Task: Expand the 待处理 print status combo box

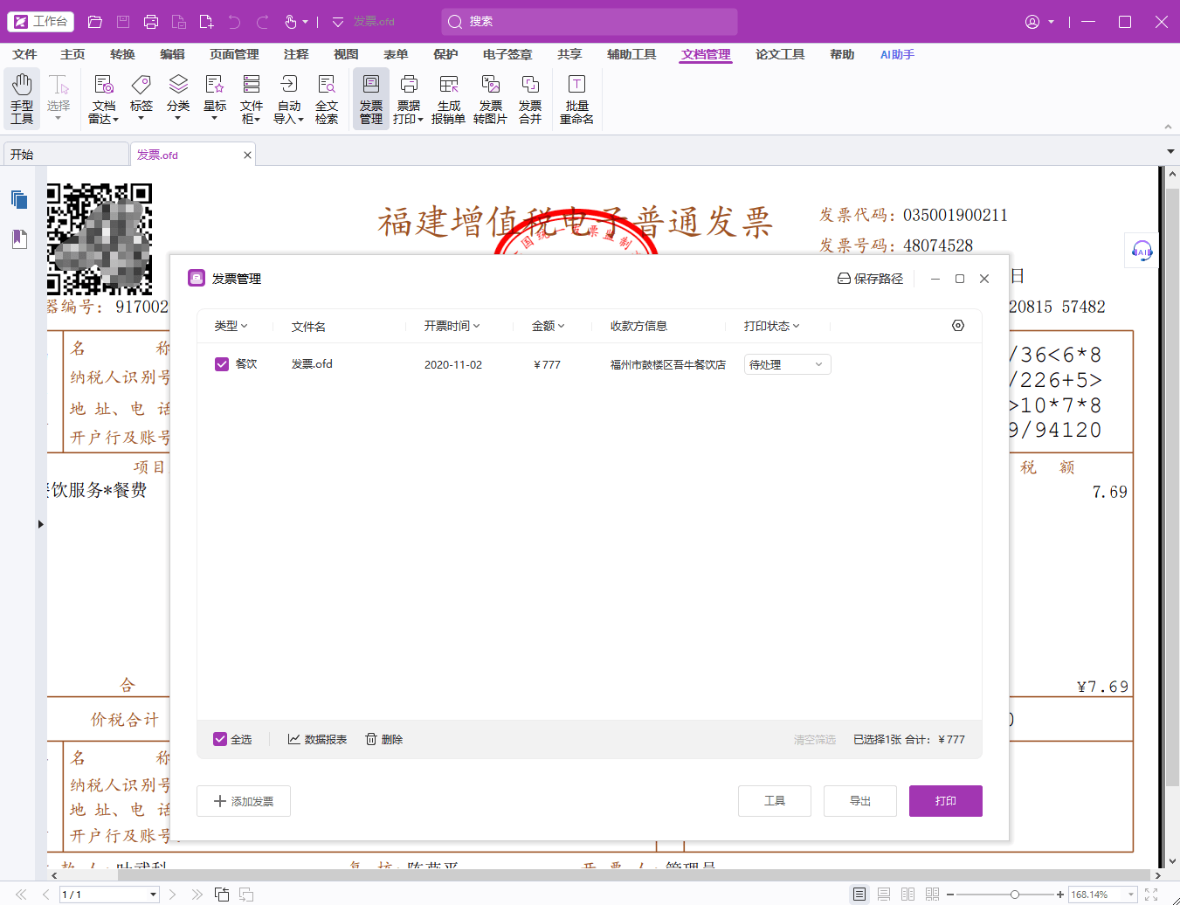Action: coord(787,364)
